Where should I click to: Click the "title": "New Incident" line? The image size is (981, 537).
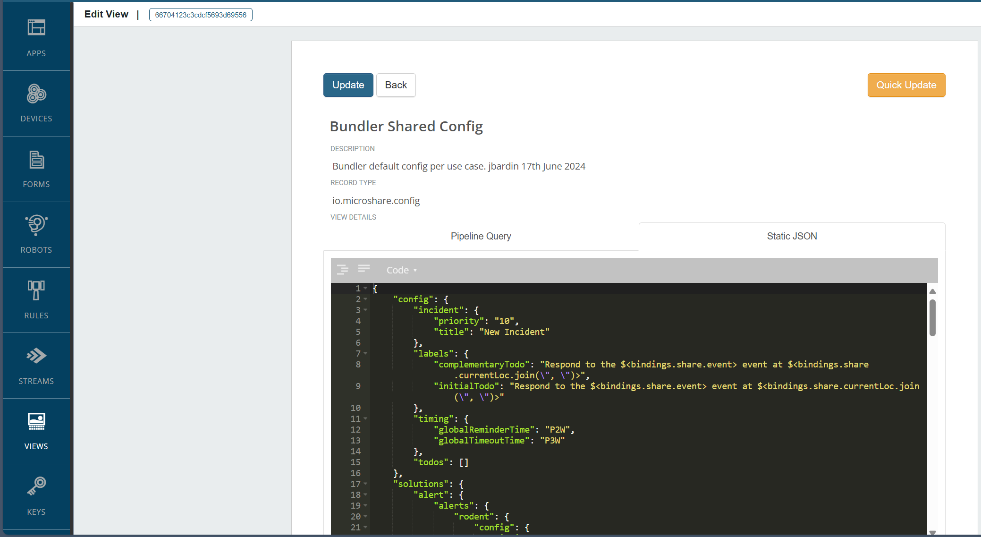[x=491, y=332]
